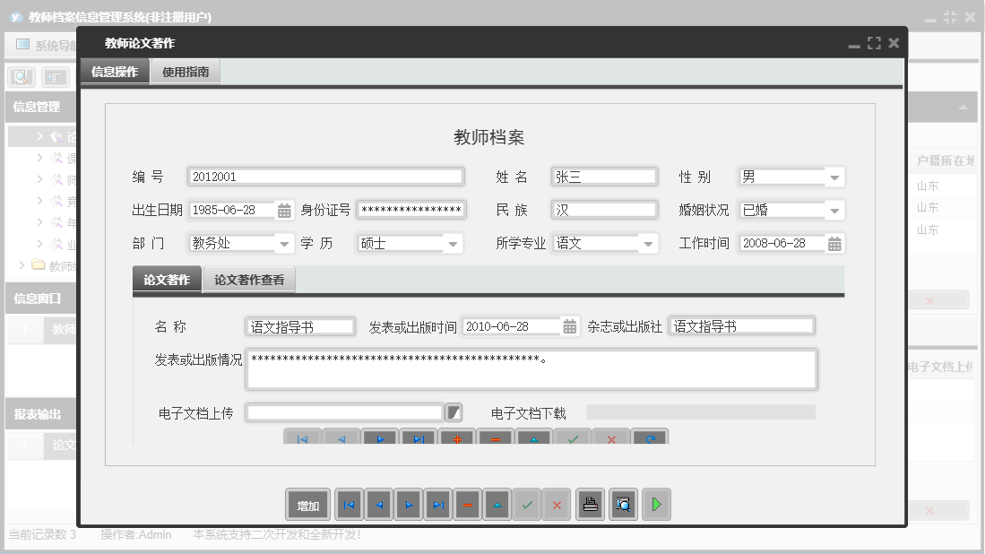This screenshot has height=554, width=985.
Task: Edit the record using the triangle icon
Action: tap(497, 504)
